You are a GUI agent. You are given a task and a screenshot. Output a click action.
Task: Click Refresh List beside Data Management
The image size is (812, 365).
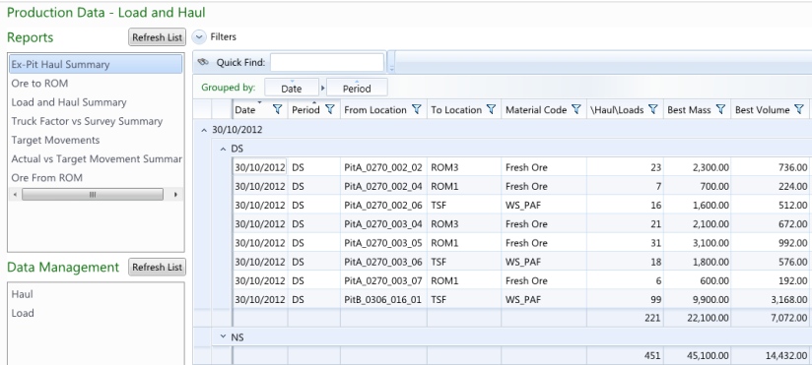[157, 268]
